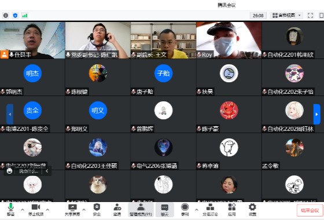This screenshot has width=324, height=220.
Task: Open Breakout Rooms discussion icon
Action: coord(210,210)
